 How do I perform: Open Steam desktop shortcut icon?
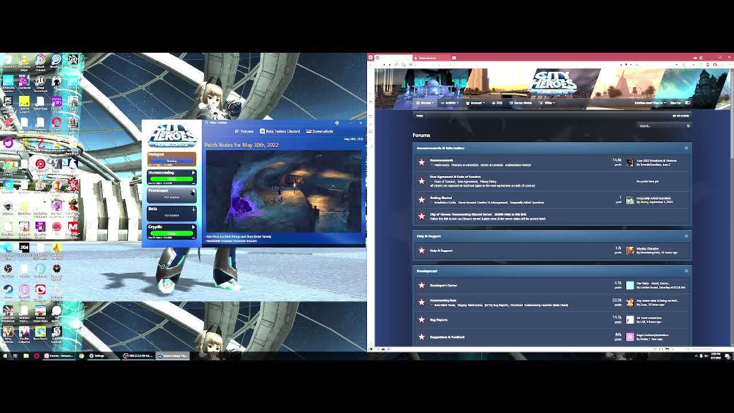8,290
